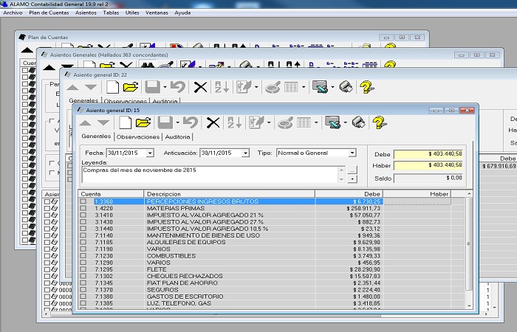Open export icon dropdown arrow in Asiento ID: 15
The height and width of the screenshot is (332, 517).
click(345, 123)
